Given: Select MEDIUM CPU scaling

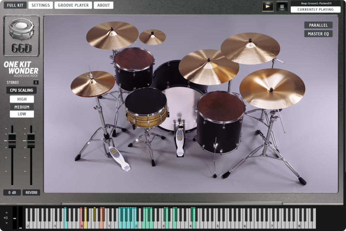Looking at the screenshot, I should pyautogui.click(x=22, y=107).
